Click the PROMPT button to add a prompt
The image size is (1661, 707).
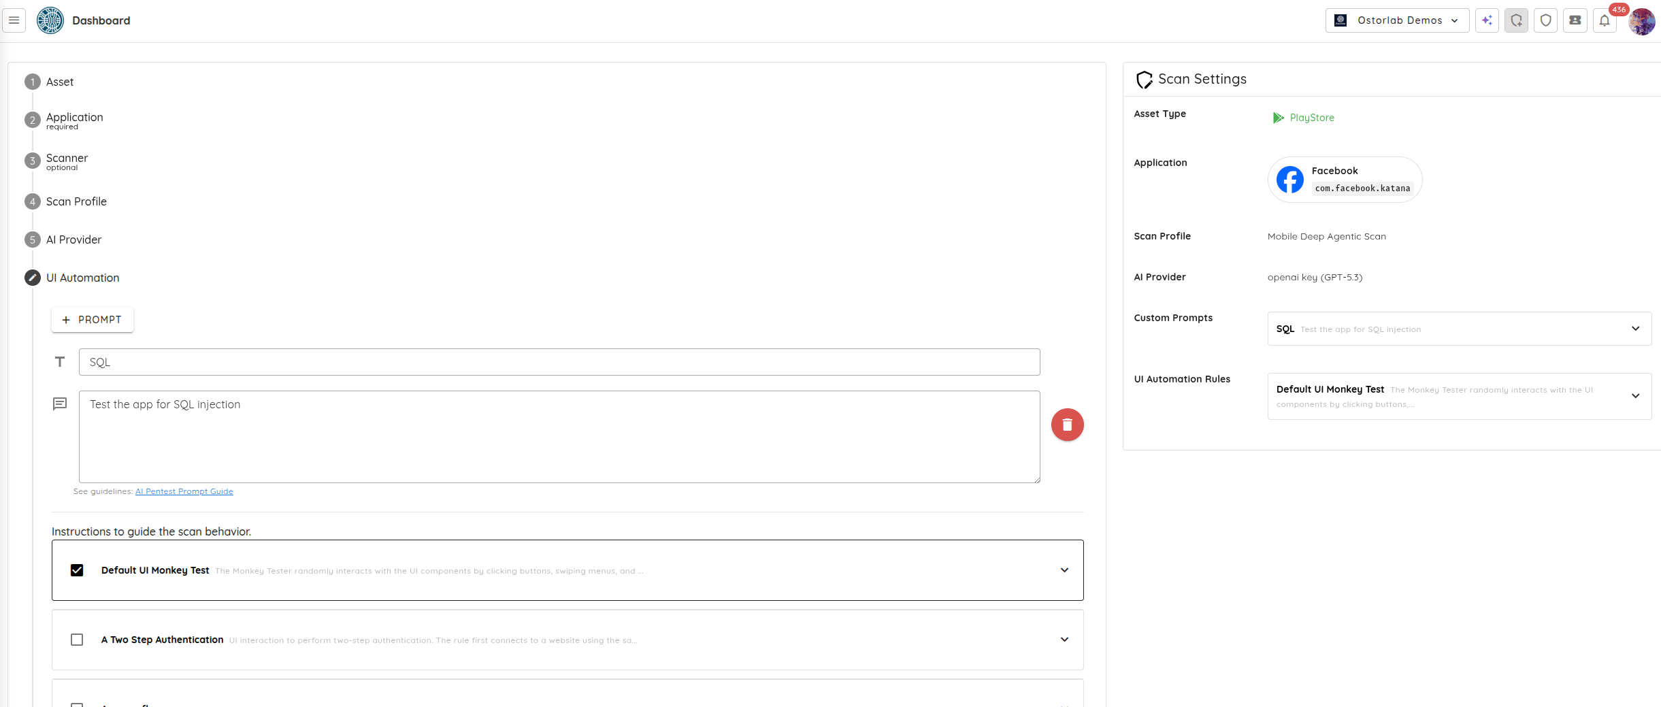(x=92, y=319)
